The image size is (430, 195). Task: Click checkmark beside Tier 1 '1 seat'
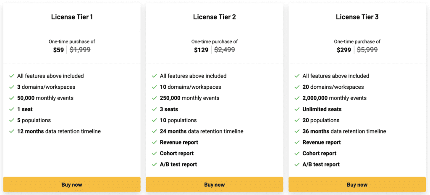coord(12,109)
